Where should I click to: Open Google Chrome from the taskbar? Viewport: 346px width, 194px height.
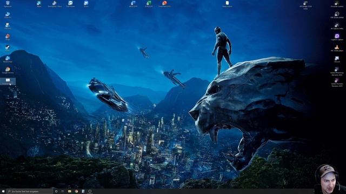pos(76,191)
